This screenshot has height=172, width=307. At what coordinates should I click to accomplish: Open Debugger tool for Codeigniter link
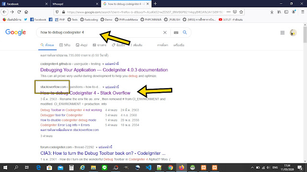[x=61, y=115]
